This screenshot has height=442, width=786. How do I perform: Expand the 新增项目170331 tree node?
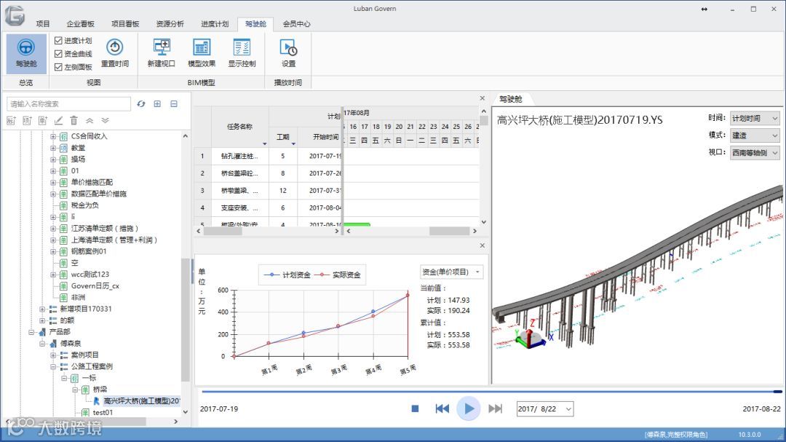click(42, 309)
